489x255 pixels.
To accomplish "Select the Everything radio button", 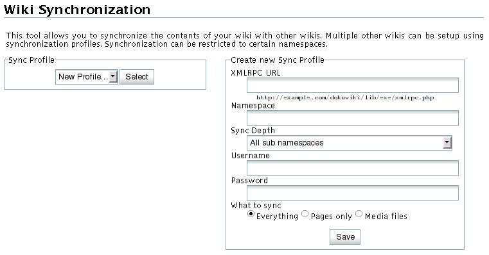I will (x=251, y=214).
